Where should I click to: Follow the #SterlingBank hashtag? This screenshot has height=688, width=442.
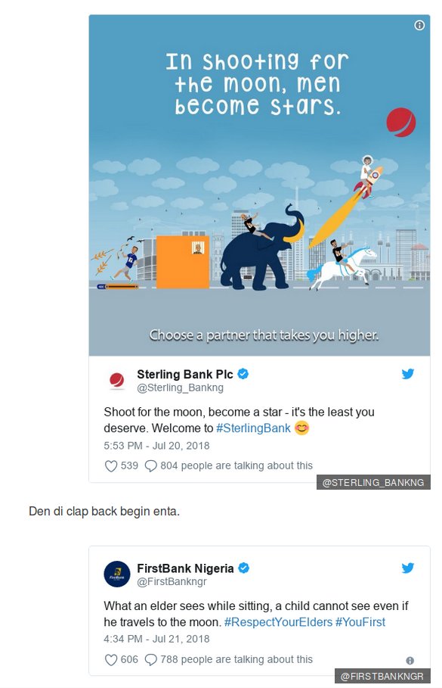click(253, 428)
